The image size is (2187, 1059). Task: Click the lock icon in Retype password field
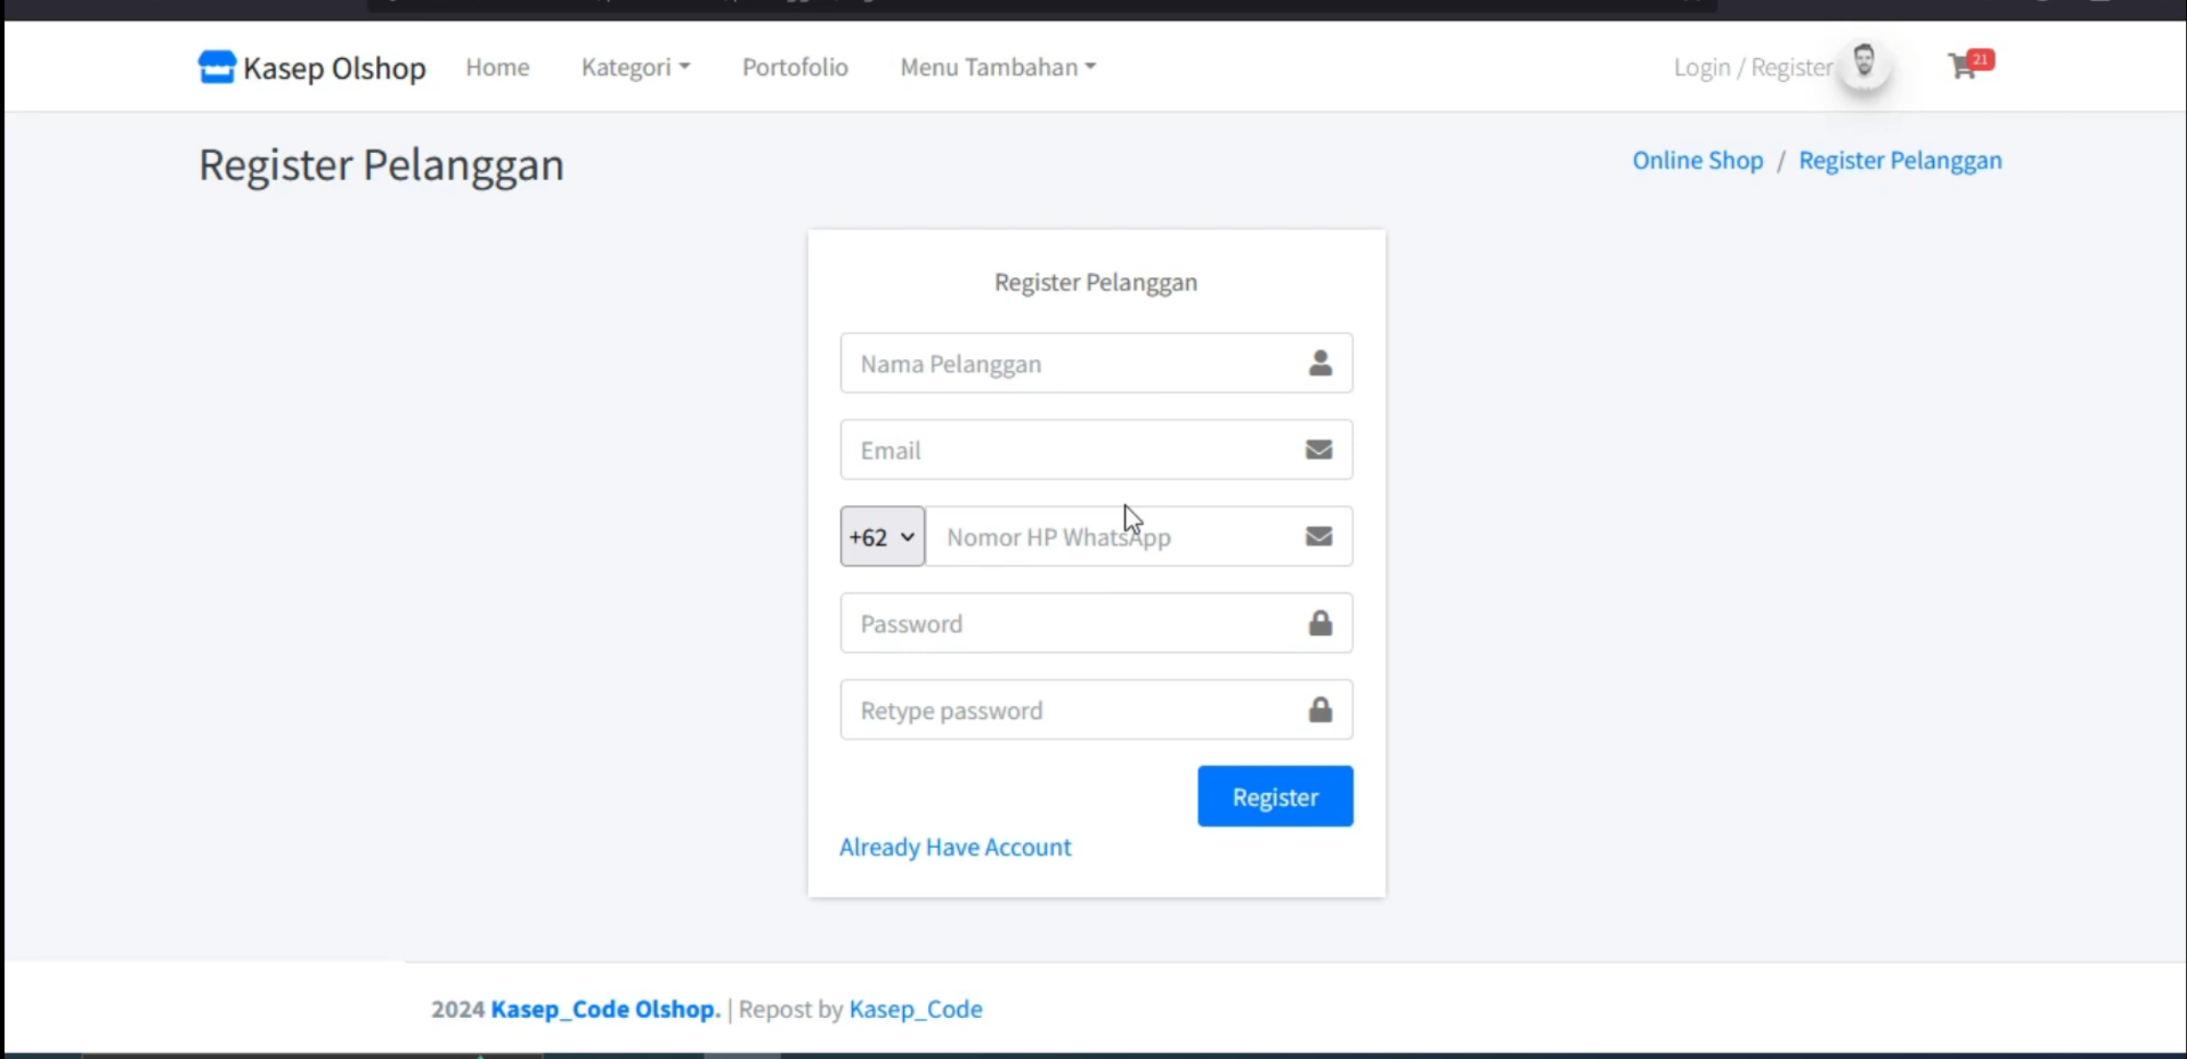click(1320, 709)
